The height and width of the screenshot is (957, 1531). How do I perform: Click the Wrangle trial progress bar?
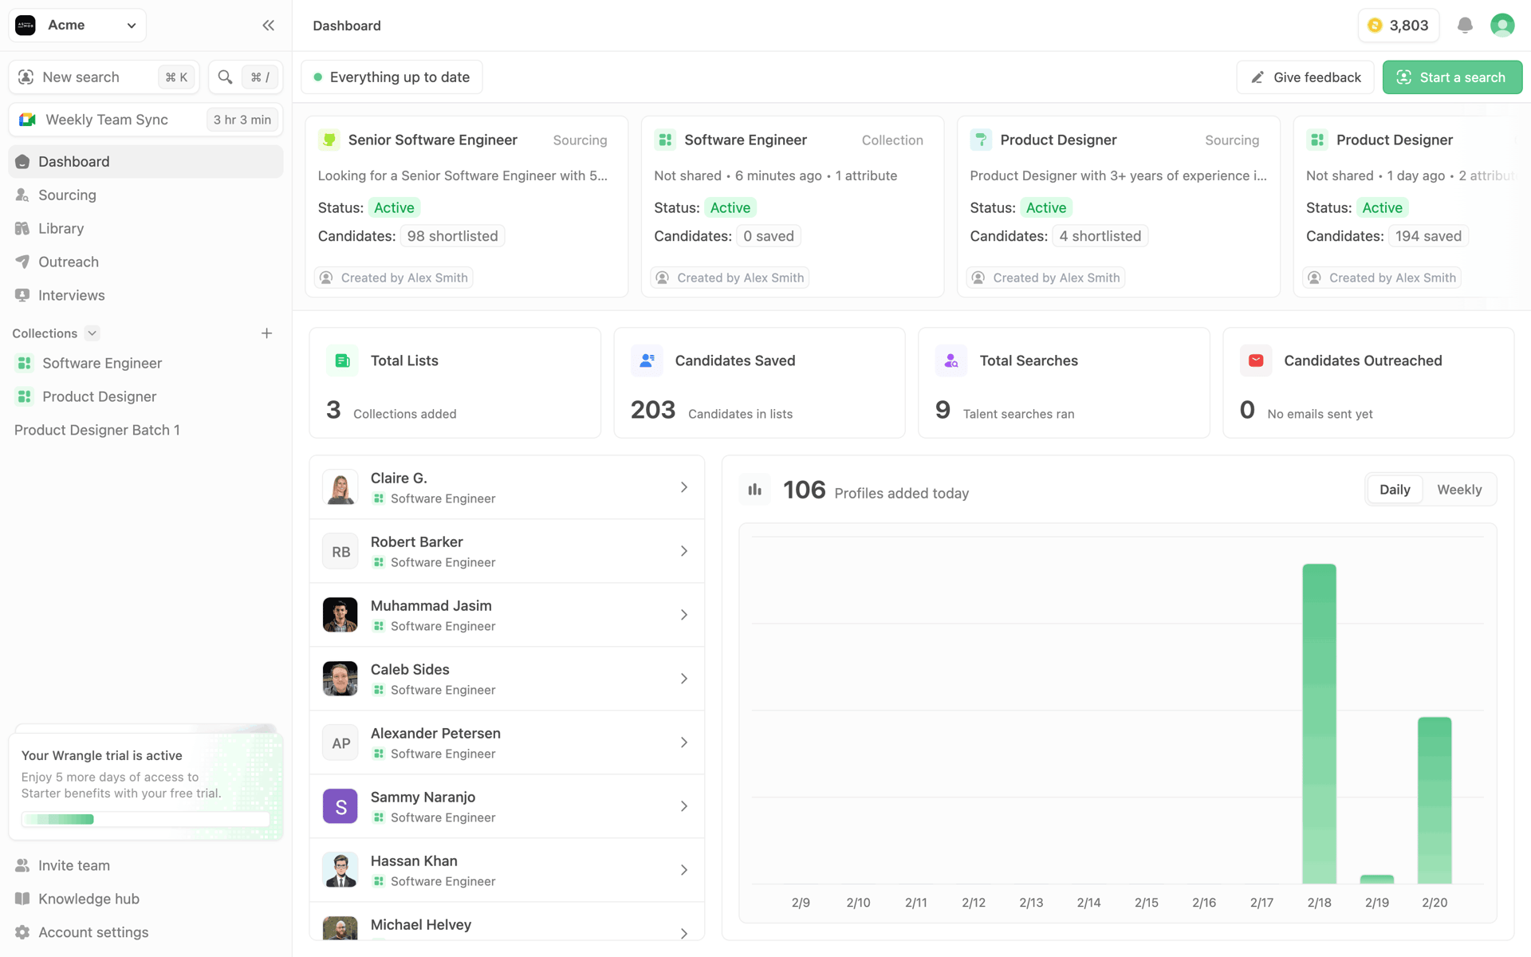146,819
